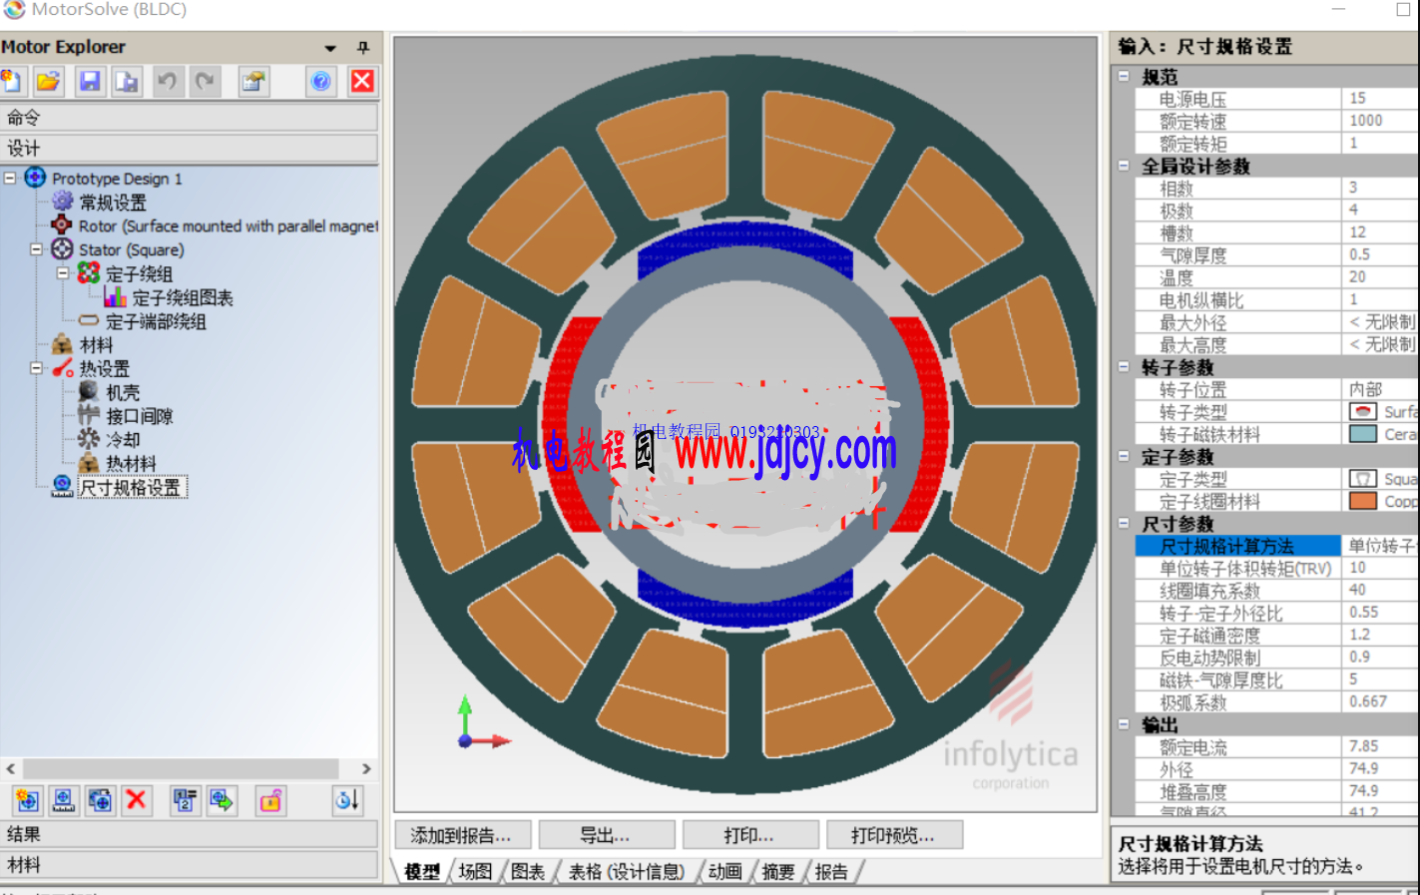Switch to the 报告 tab

click(831, 871)
